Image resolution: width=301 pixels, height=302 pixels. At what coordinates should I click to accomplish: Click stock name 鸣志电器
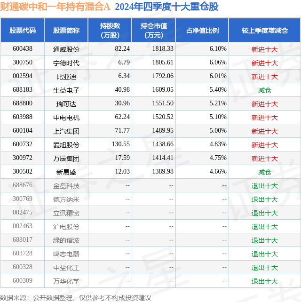tap(66, 254)
